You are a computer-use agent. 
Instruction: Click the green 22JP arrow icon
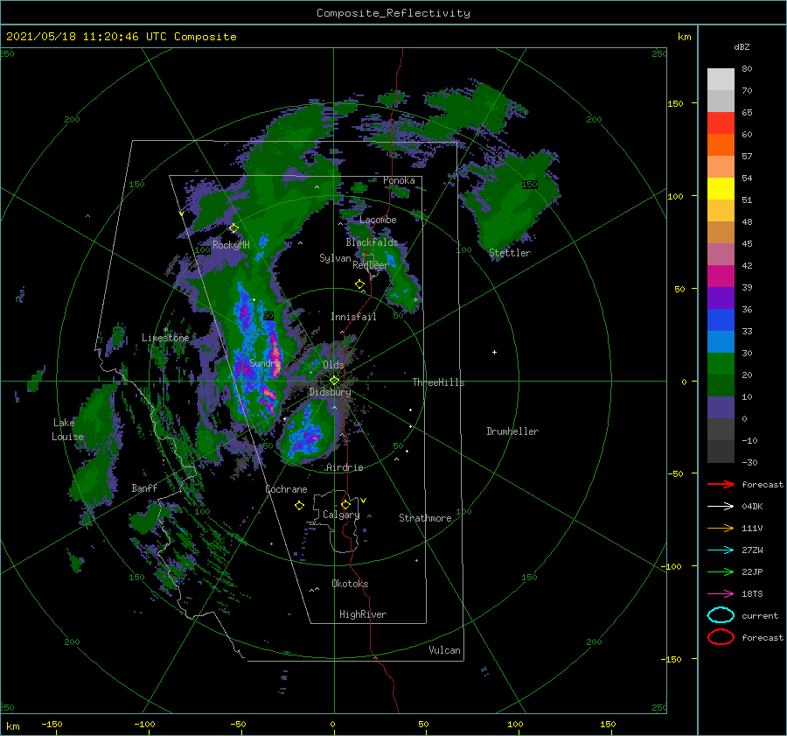pos(721,571)
